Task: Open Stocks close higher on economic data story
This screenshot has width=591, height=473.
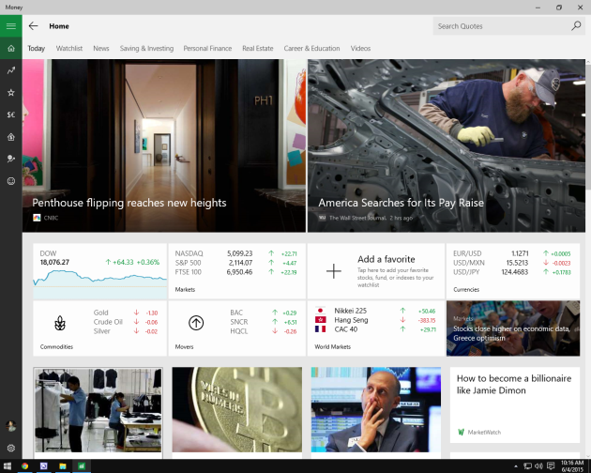Action: (513, 328)
